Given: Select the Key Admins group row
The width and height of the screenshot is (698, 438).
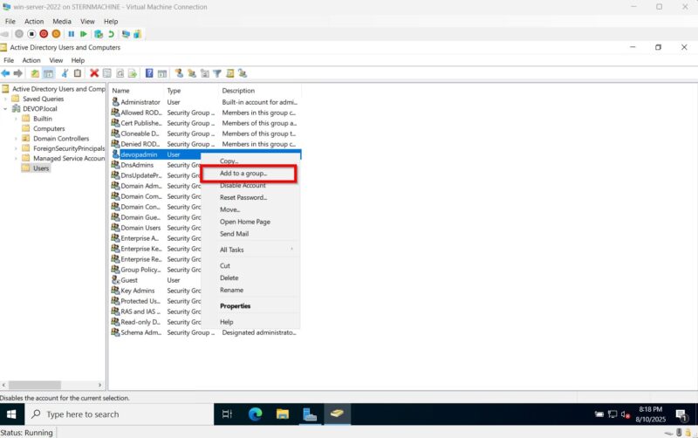Looking at the screenshot, I should [x=156, y=291].
